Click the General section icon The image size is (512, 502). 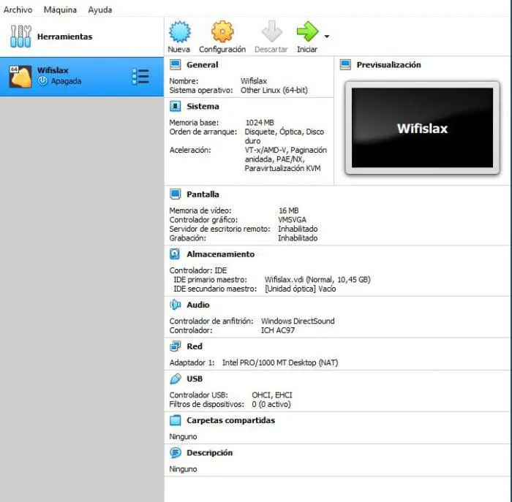coord(176,64)
